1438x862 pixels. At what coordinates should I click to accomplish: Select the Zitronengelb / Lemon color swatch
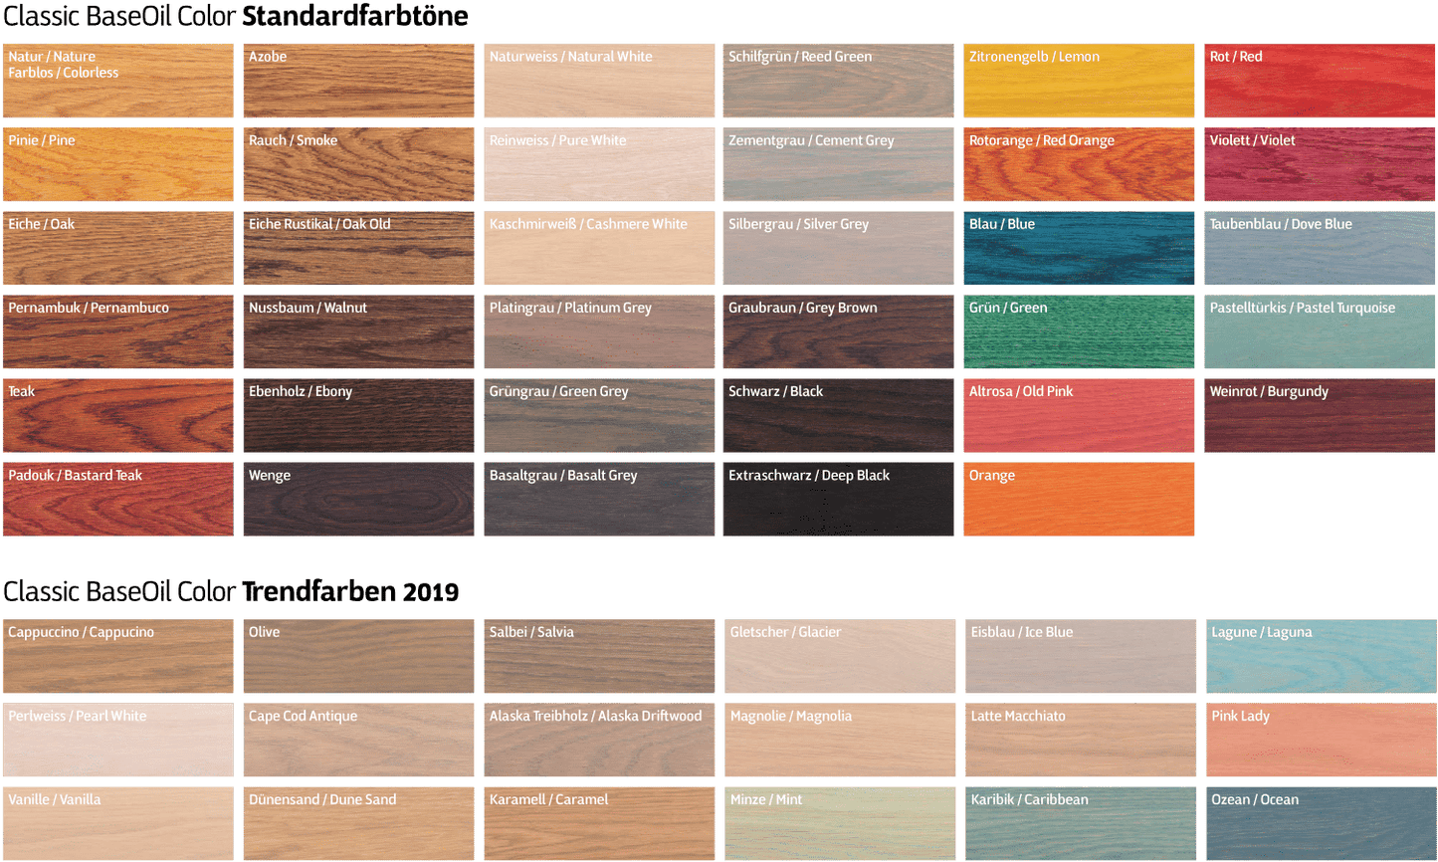[1079, 82]
